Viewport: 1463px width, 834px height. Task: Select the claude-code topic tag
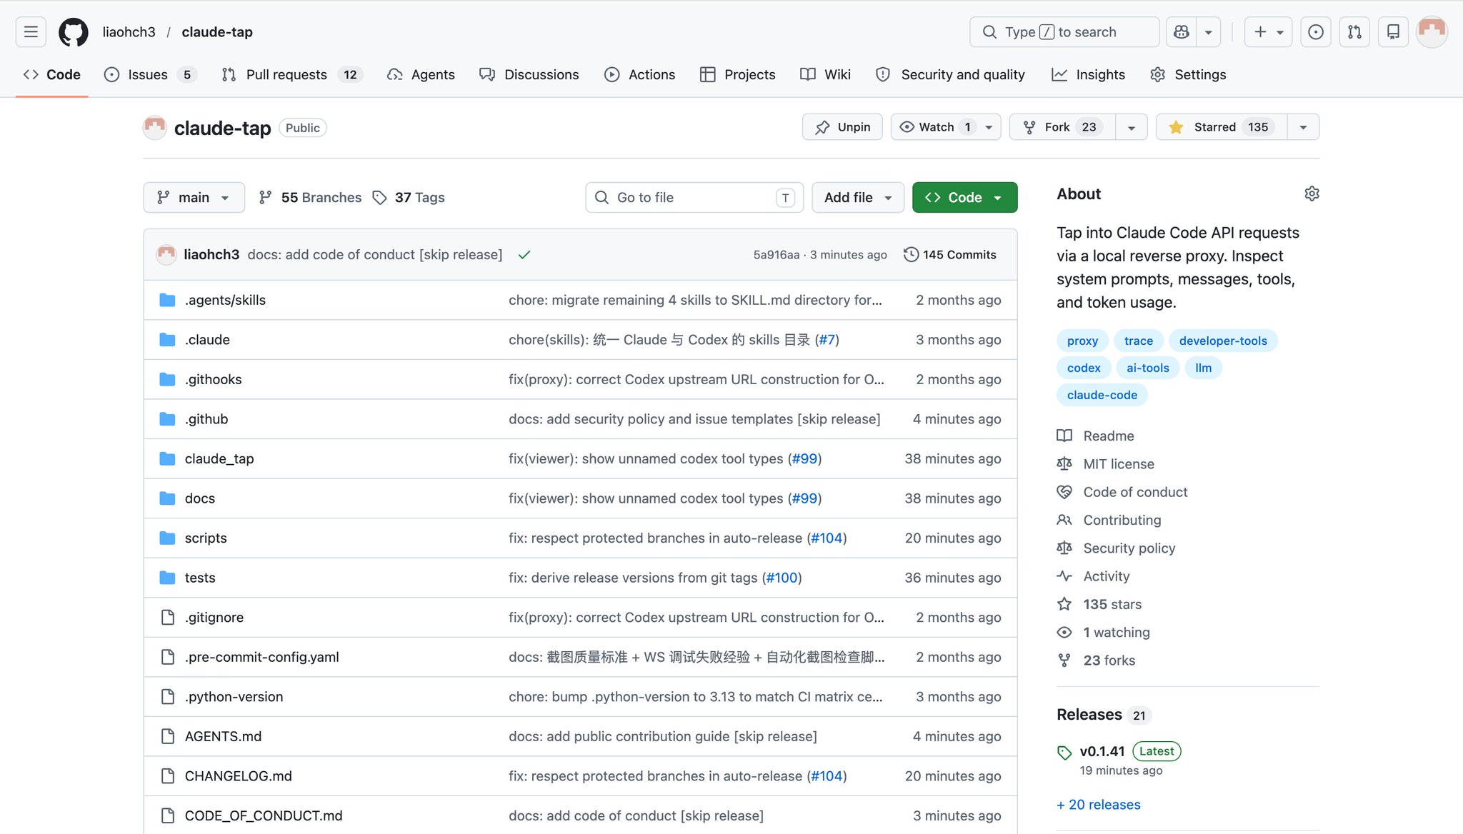coord(1102,395)
